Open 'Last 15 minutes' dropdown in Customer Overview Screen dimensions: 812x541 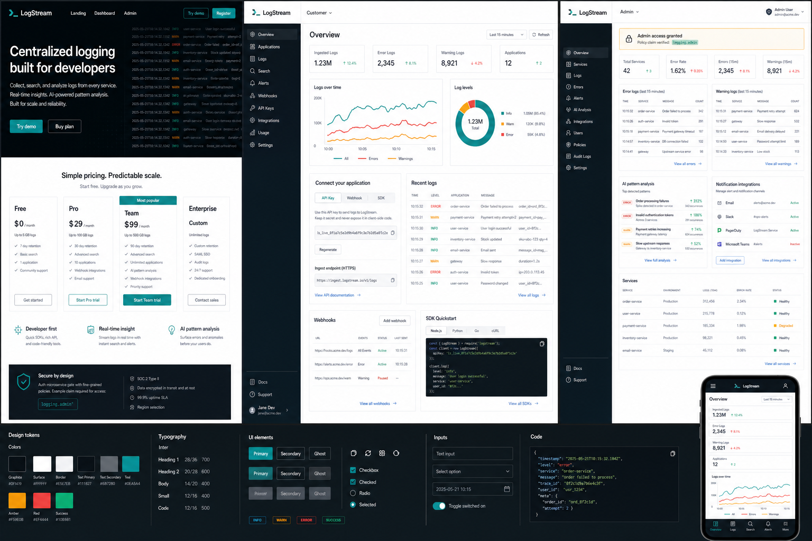506,34
